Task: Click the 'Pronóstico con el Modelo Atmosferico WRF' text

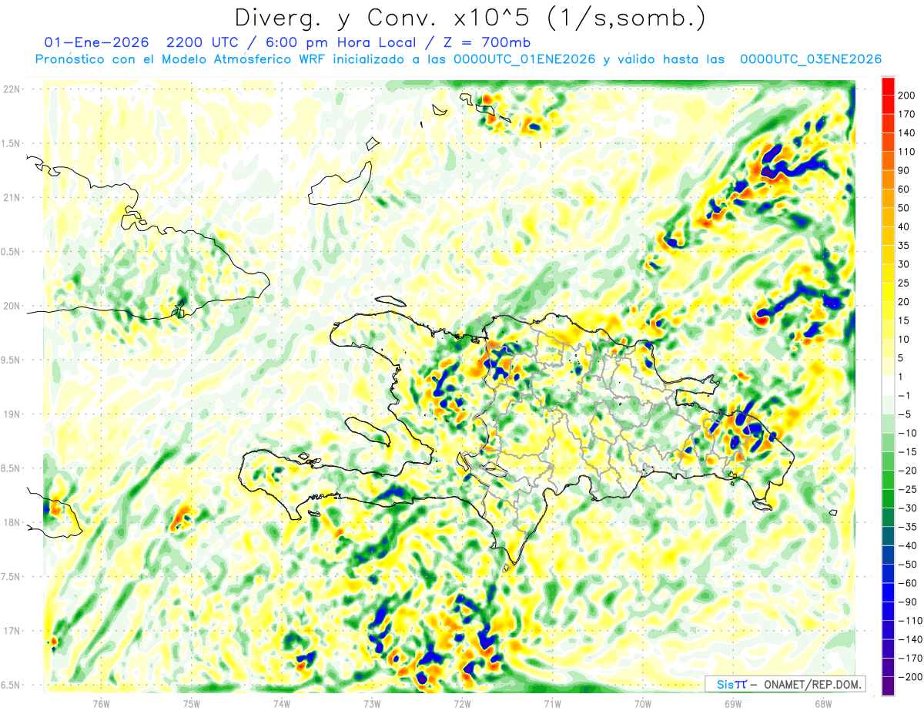Action: (180, 59)
